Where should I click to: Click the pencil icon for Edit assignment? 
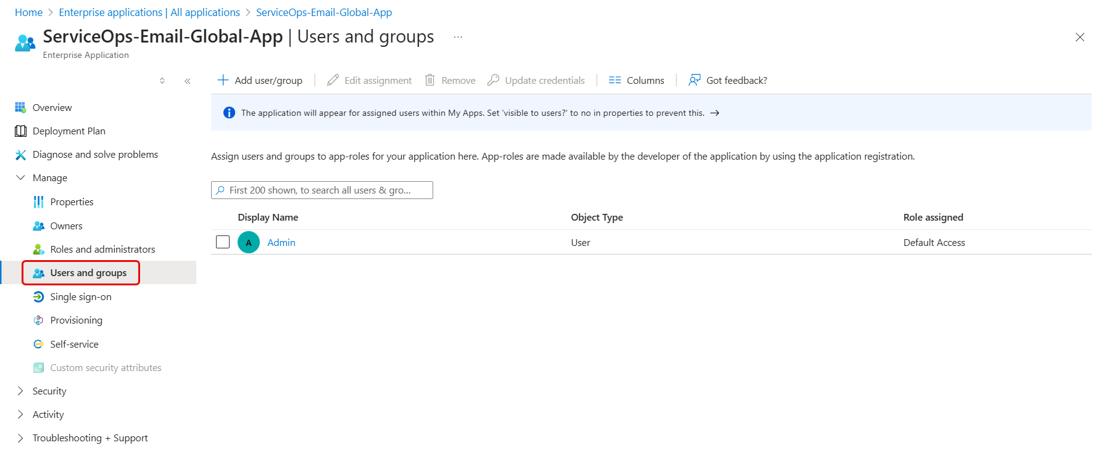coord(333,80)
